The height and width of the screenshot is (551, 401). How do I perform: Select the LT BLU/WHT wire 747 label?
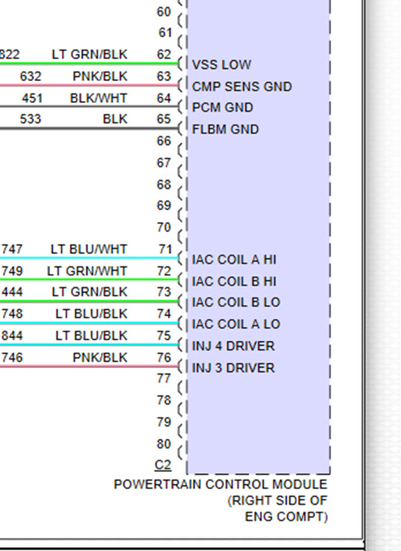tap(89, 249)
